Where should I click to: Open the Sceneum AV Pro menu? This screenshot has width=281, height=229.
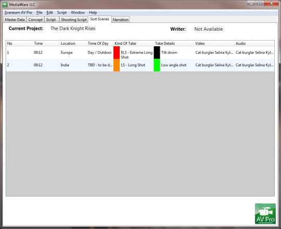coord(18,12)
